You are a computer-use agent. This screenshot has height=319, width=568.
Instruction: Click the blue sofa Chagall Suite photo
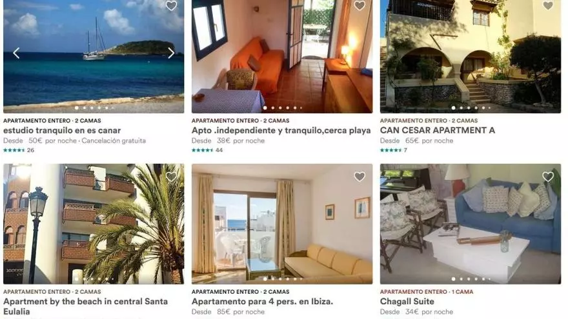tap(470, 224)
